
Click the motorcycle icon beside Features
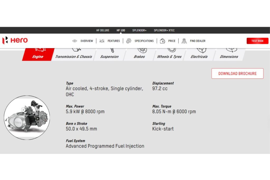pos(102,41)
